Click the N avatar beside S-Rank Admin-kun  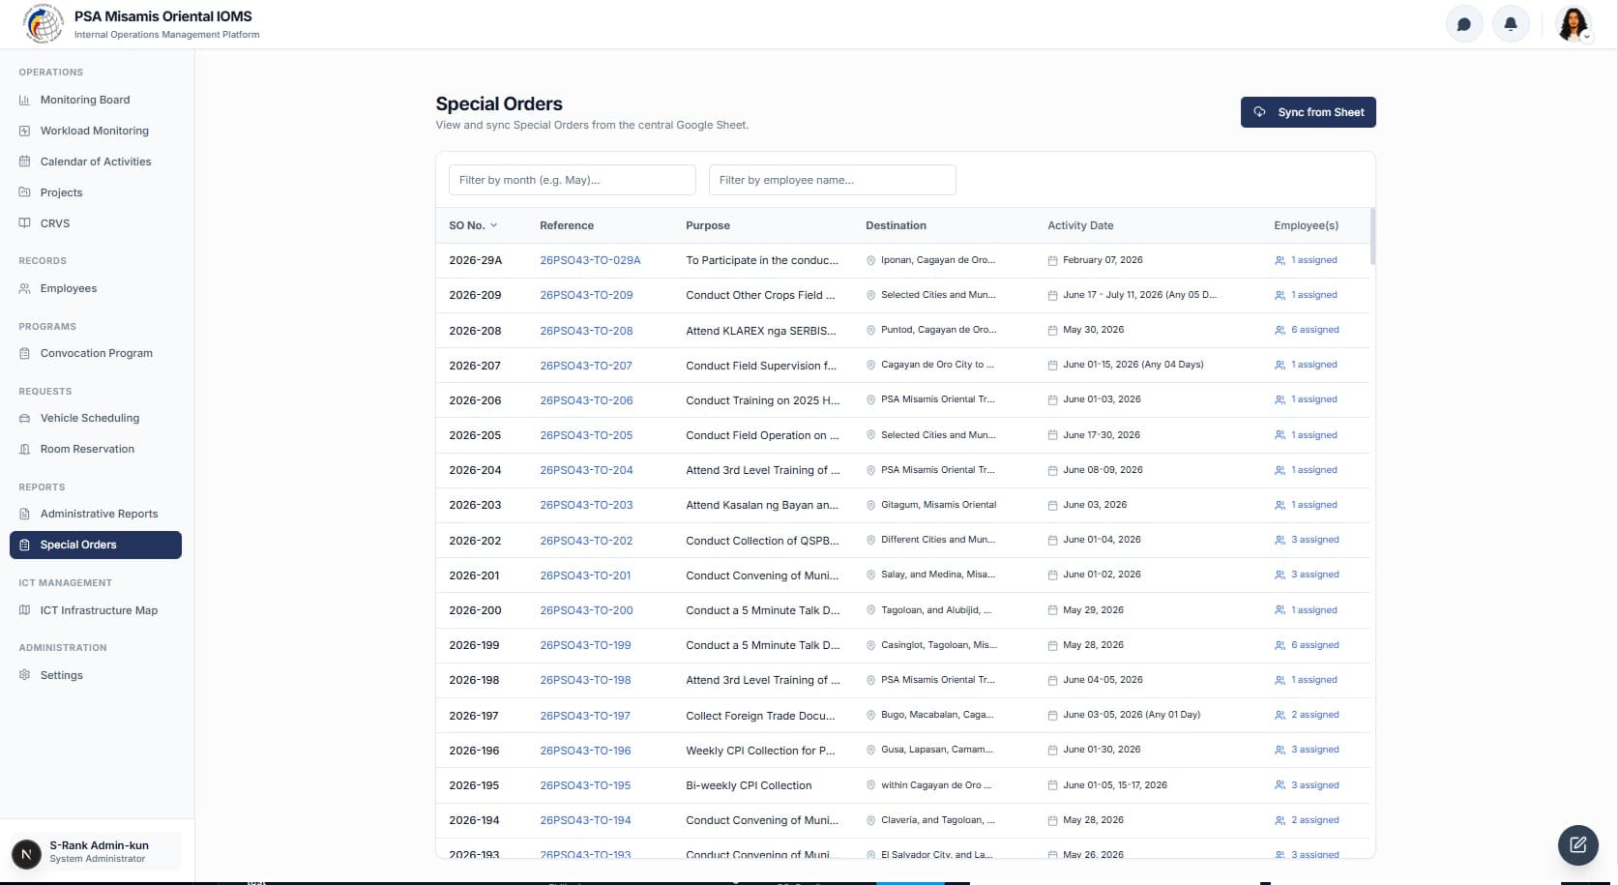(x=26, y=853)
